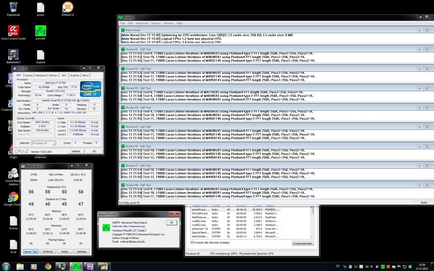Open the red Avira umbrella tray icon
434x271 pixels.
[x=388, y=266]
